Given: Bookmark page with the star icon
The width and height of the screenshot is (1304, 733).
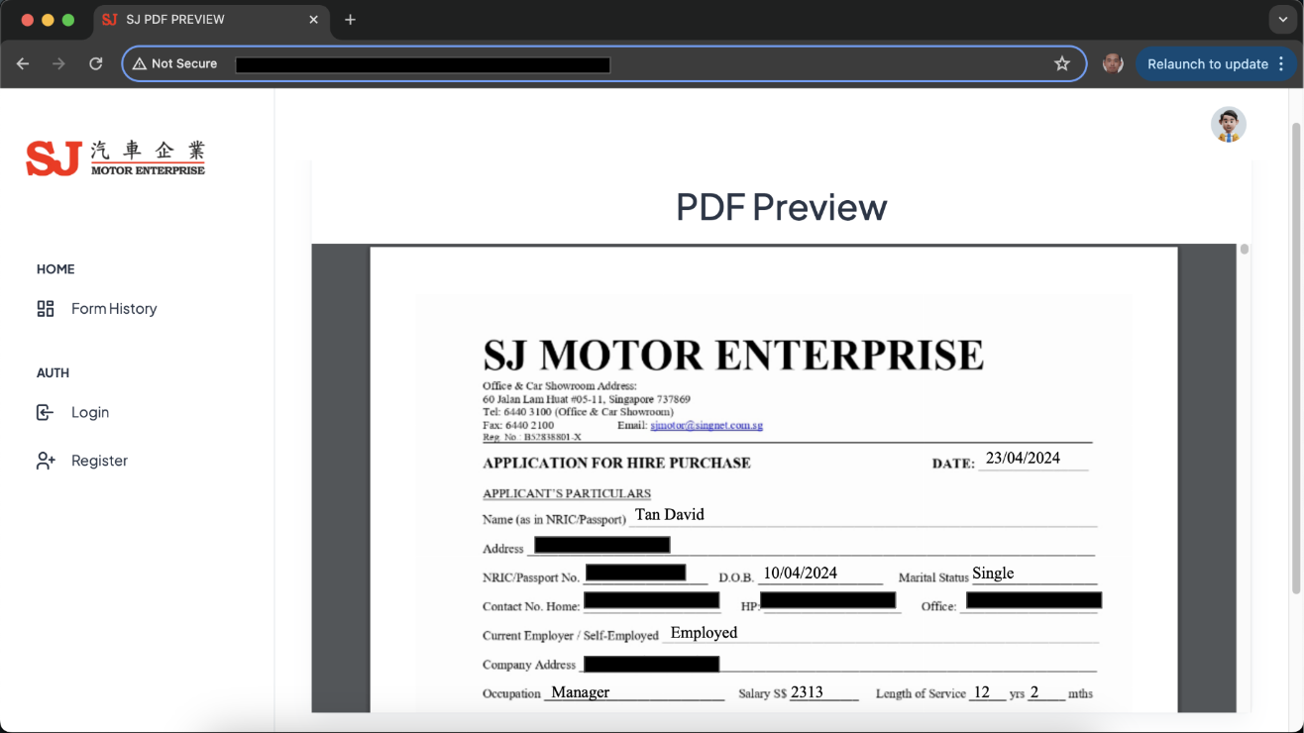Looking at the screenshot, I should coord(1062,64).
